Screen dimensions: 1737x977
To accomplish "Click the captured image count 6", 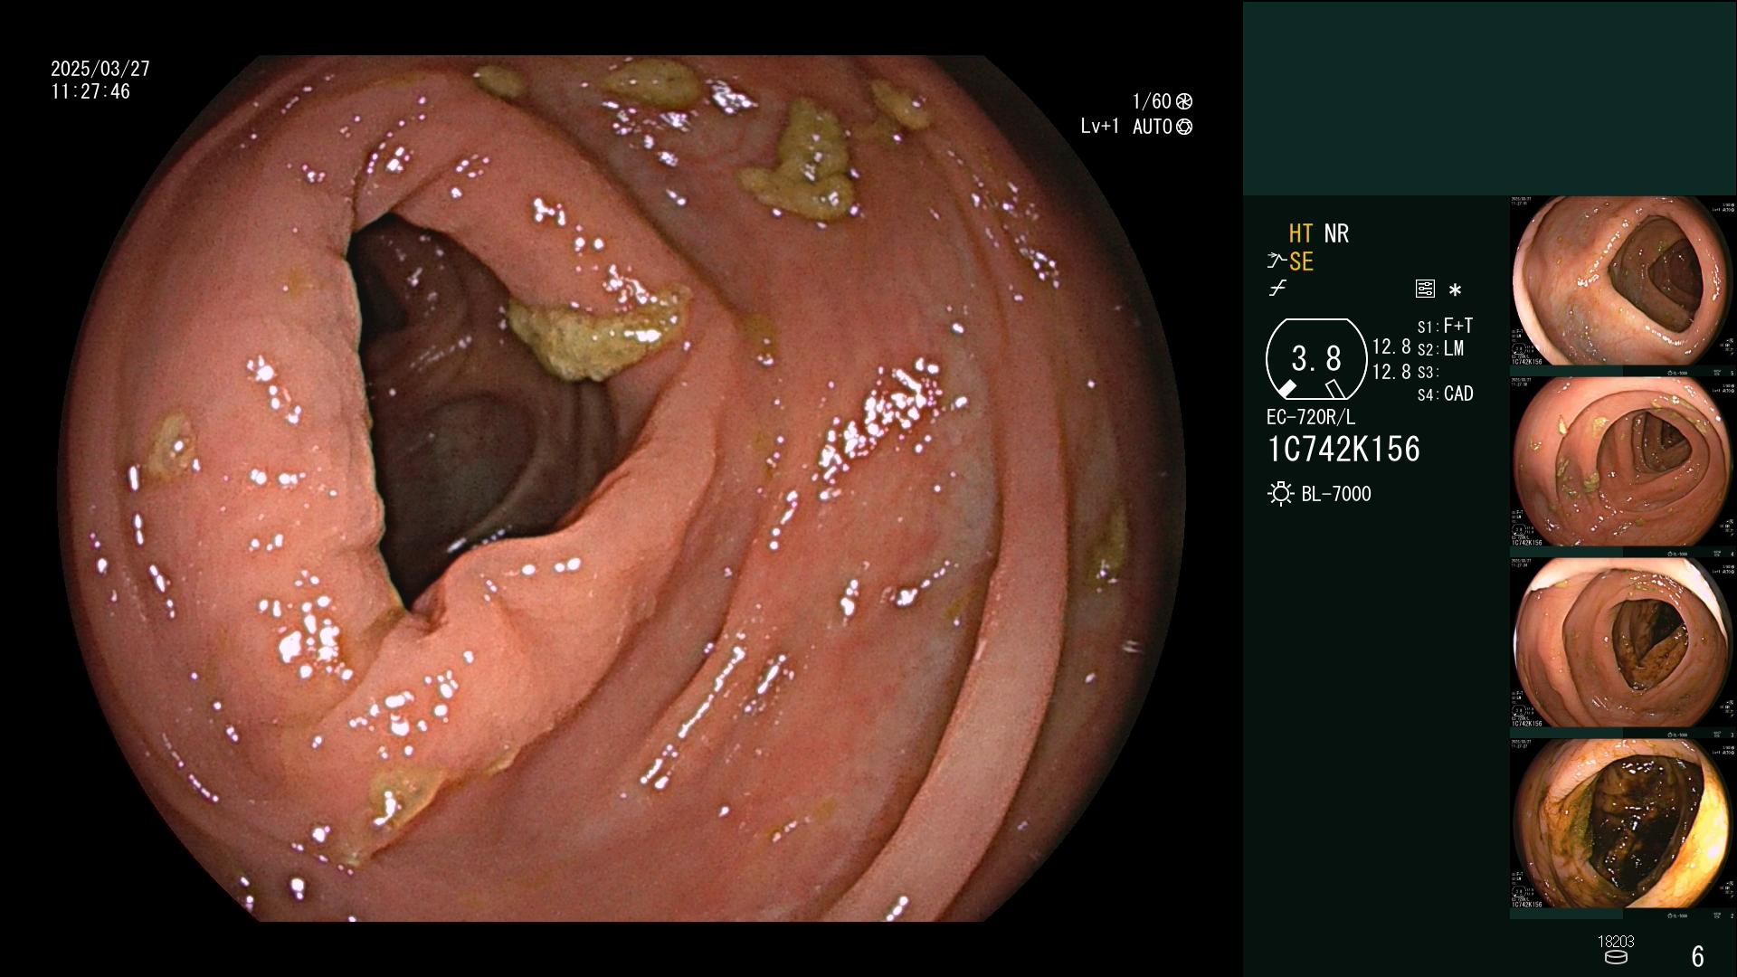I will (1697, 956).
